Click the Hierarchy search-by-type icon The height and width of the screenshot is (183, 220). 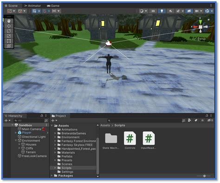pyautogui.click(x=46, y=121)
